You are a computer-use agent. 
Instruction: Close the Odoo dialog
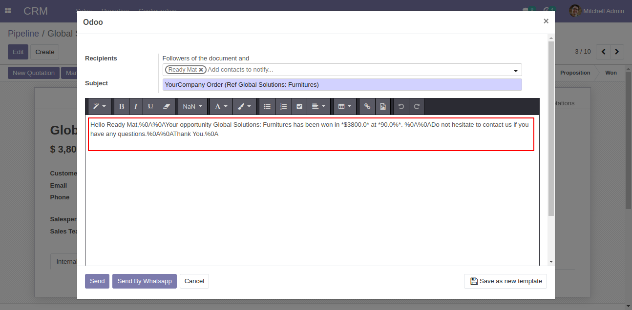pos(546,21)
